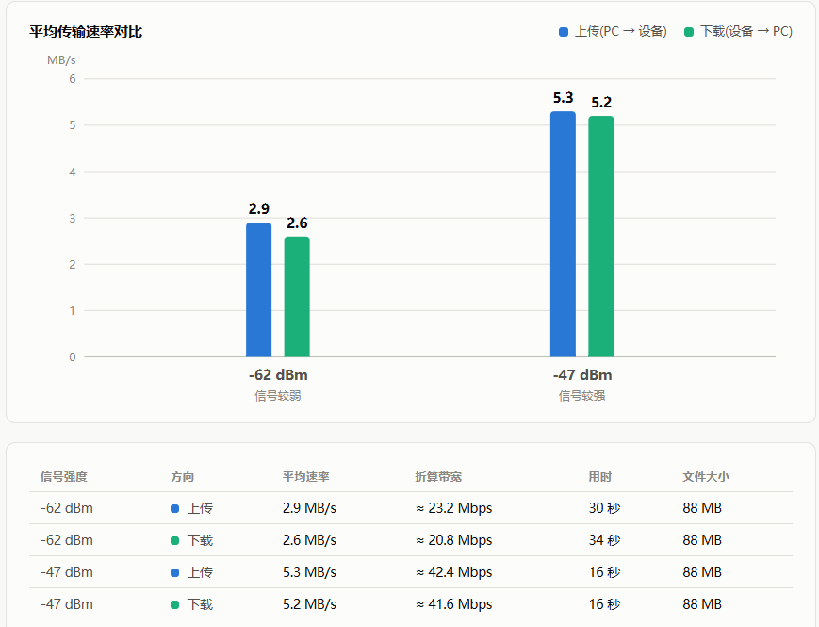Click the 下载(设备 → PC) legend label

pyautogui.click(x=746, y=32)
